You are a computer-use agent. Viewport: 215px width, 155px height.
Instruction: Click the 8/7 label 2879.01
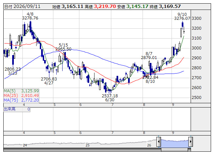pyautogui.click(x=149, y=55)
